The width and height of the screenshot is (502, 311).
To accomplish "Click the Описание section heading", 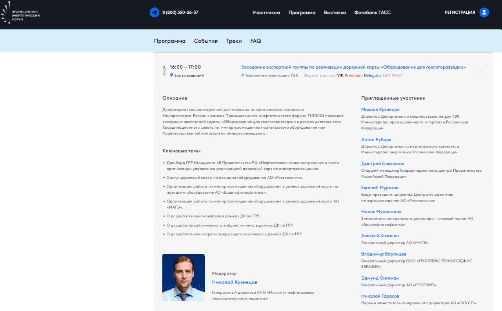I will pyautogui.click(x=175, y=98).
